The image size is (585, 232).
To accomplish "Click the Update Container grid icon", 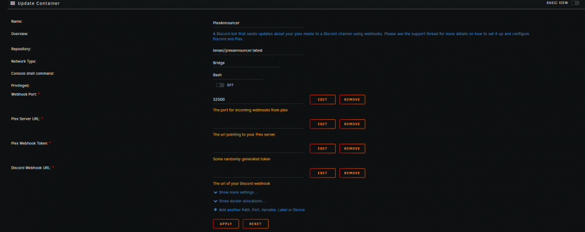I will coord(13,3).
